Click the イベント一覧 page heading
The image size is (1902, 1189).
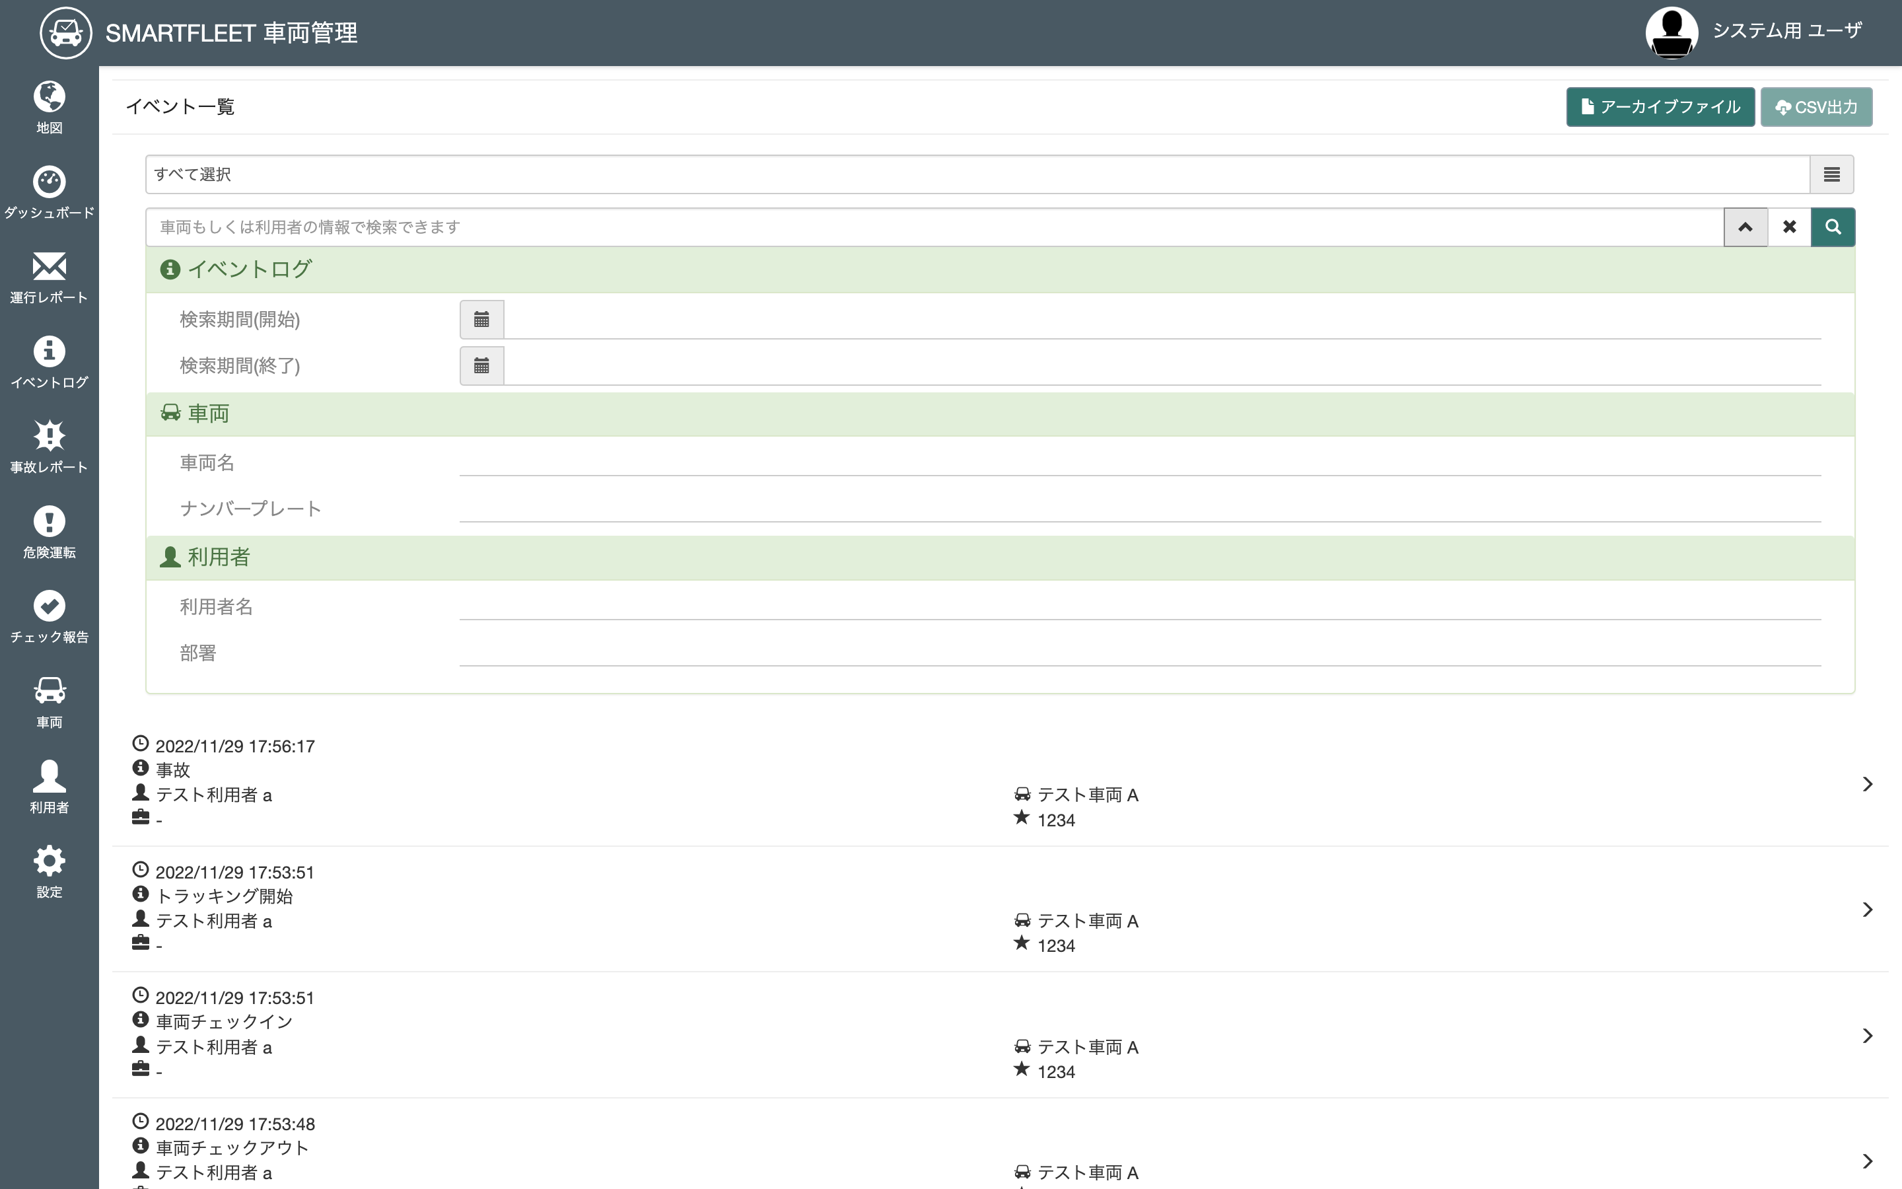tap(180, 107)
